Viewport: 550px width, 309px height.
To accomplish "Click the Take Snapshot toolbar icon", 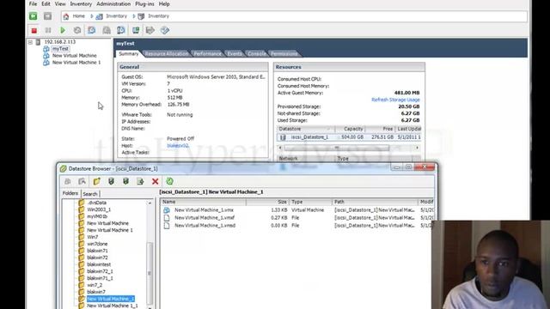I will tap(92, 30).
